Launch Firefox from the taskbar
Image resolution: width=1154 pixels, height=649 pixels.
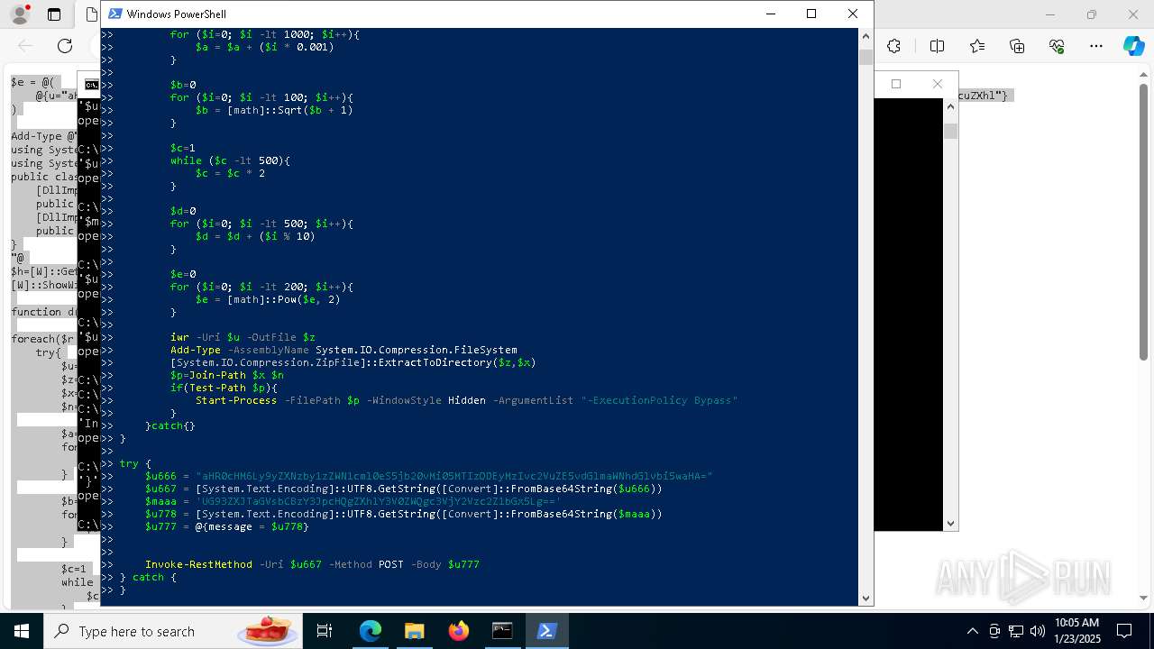click(458, 631)
